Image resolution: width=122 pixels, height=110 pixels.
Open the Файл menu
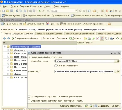5,7
